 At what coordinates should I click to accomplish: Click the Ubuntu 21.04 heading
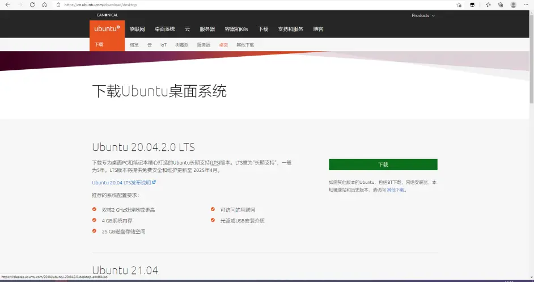pos(125,271)
